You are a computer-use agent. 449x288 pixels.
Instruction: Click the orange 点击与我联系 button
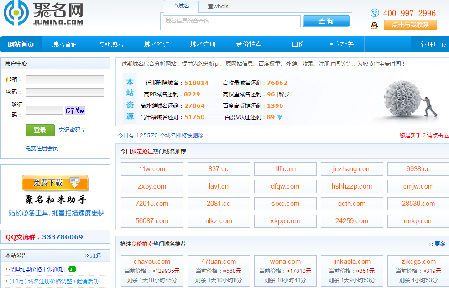[410, 25]
